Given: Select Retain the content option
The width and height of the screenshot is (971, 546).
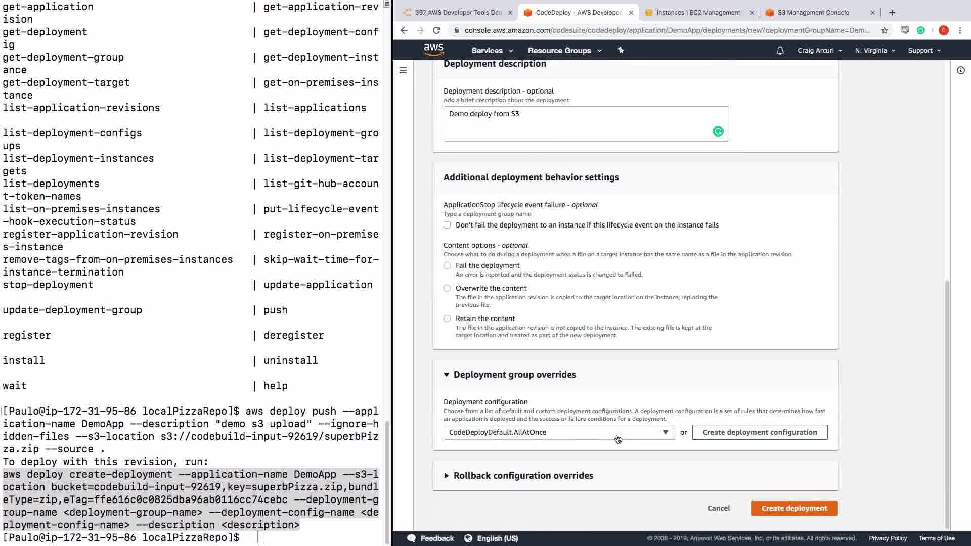Looking at the screenshot, I should click(x=447, y=318).
